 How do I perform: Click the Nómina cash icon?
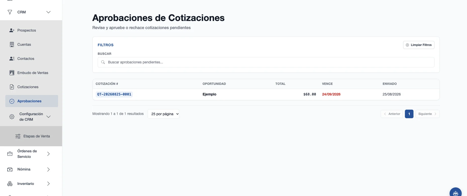coord(10,169)
